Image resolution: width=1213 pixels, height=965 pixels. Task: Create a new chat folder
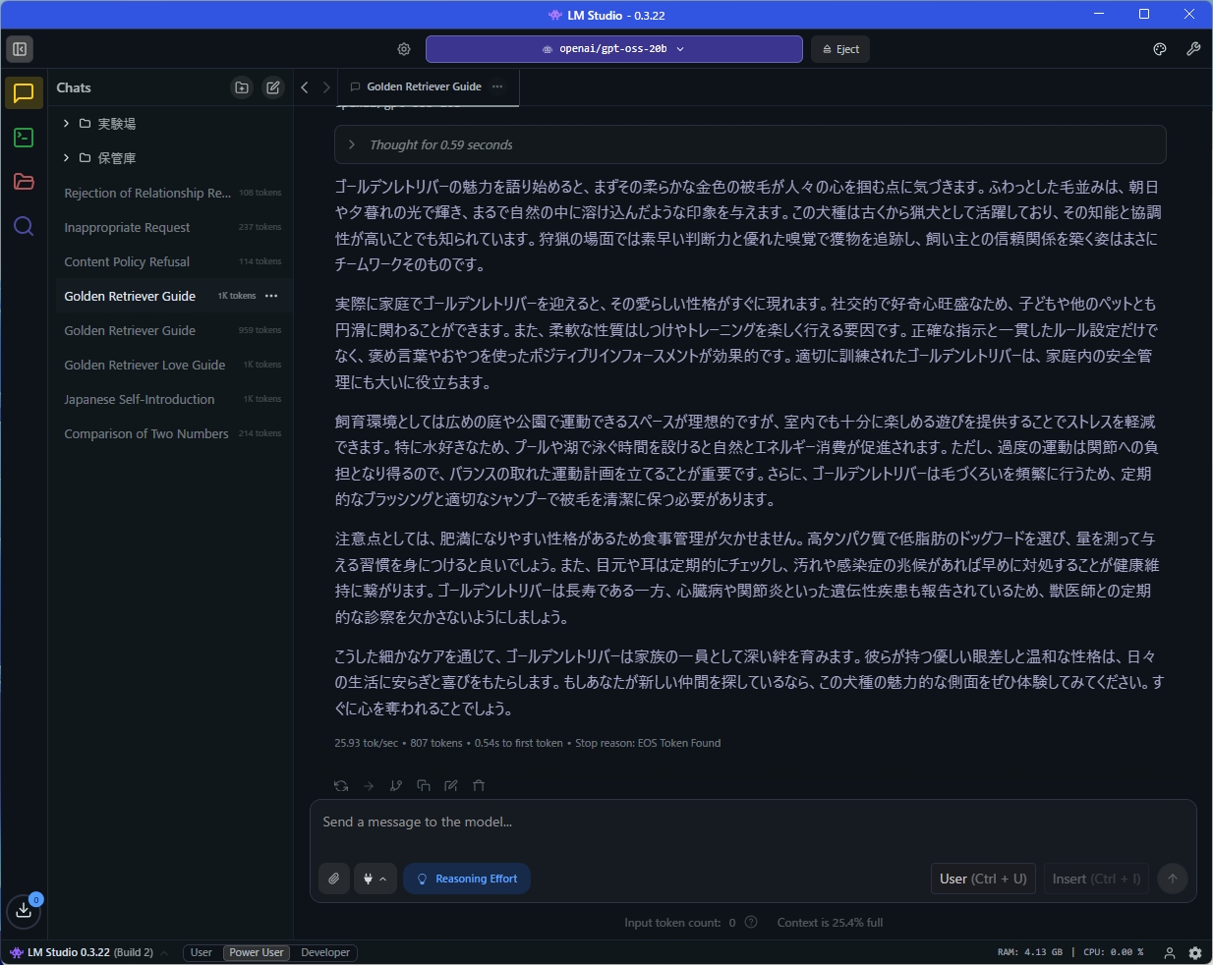242,87
